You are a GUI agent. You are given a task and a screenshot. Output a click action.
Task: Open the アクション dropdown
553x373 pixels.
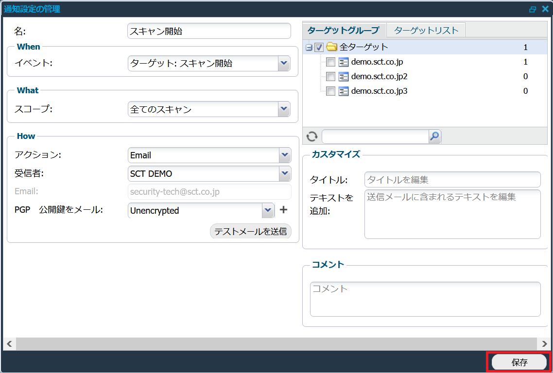point(285,155)
